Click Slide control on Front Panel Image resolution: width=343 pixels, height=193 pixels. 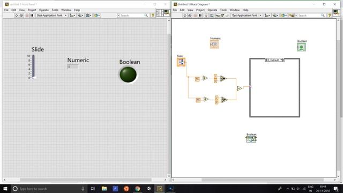[x=33, y=66]
